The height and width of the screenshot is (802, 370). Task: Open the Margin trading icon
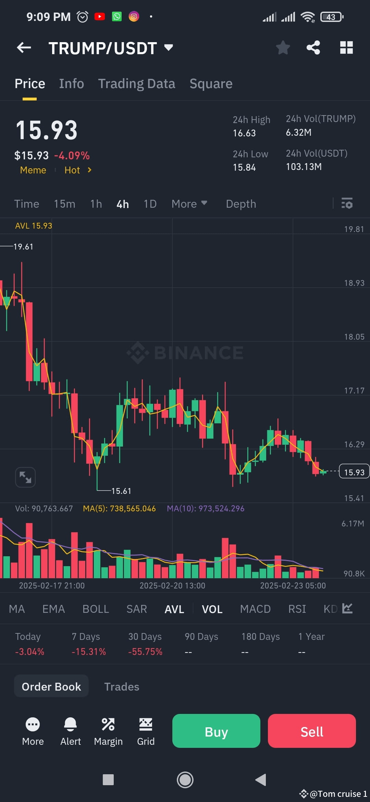(108, 724)
